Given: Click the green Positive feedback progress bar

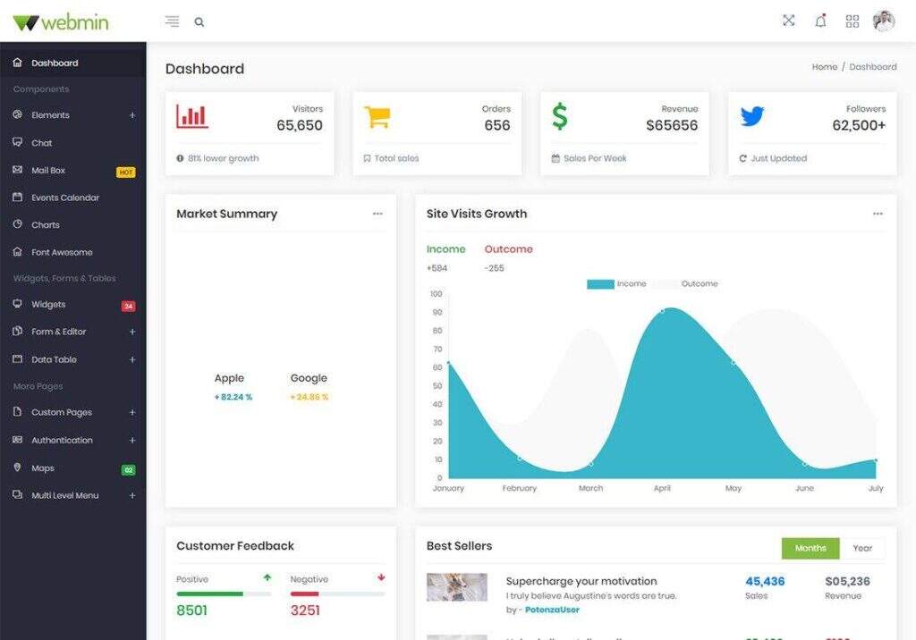Looking at the screenshot, I should 210,594.
